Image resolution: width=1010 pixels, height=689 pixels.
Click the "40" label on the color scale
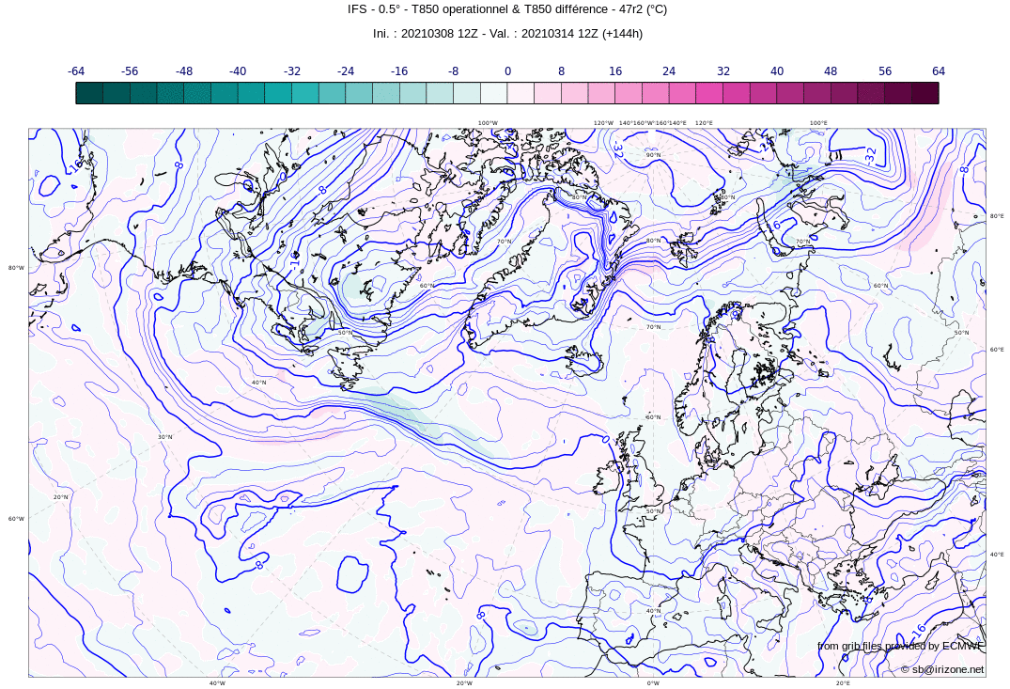[777, 70]
